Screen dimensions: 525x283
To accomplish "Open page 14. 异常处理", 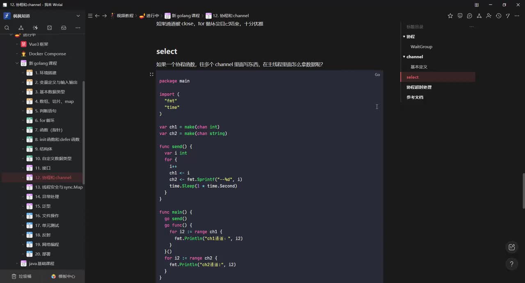I will pos(47,197).
